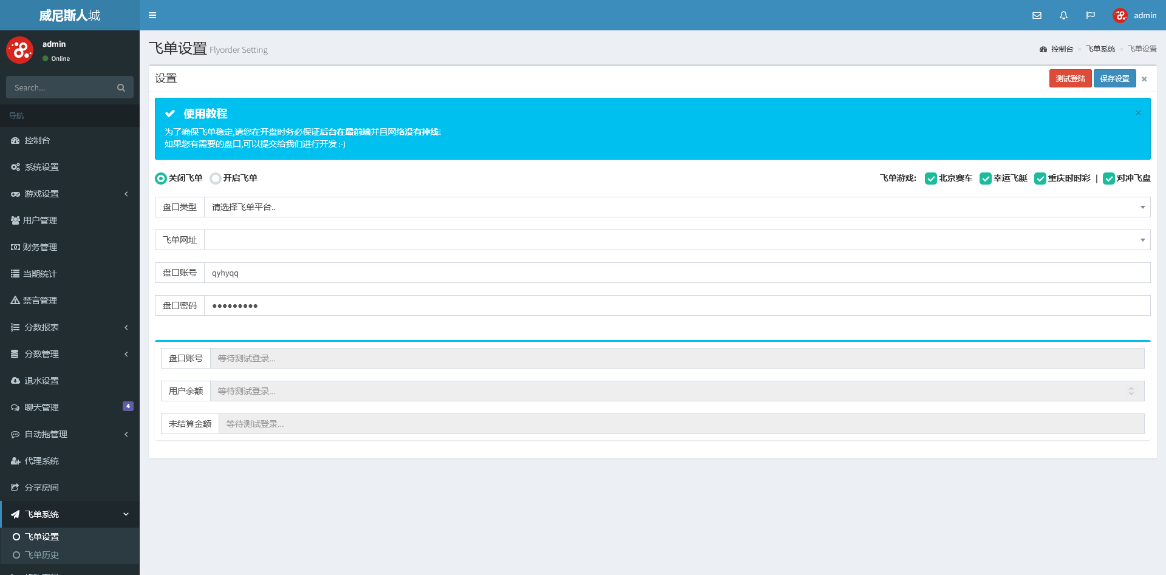Click the gamepad icon for 游戏设置
1166x575 pixels.
(15, 194)
